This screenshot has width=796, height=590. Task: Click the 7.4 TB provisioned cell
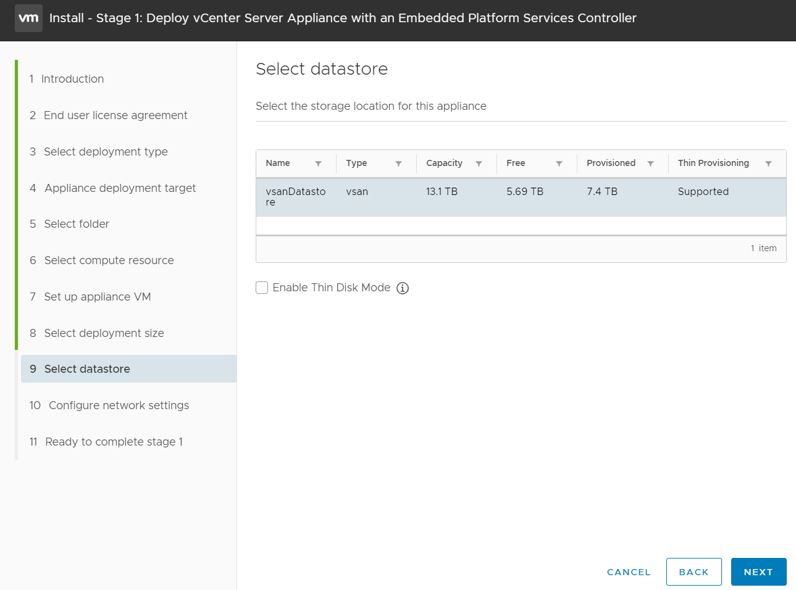[x=602, y=192]
